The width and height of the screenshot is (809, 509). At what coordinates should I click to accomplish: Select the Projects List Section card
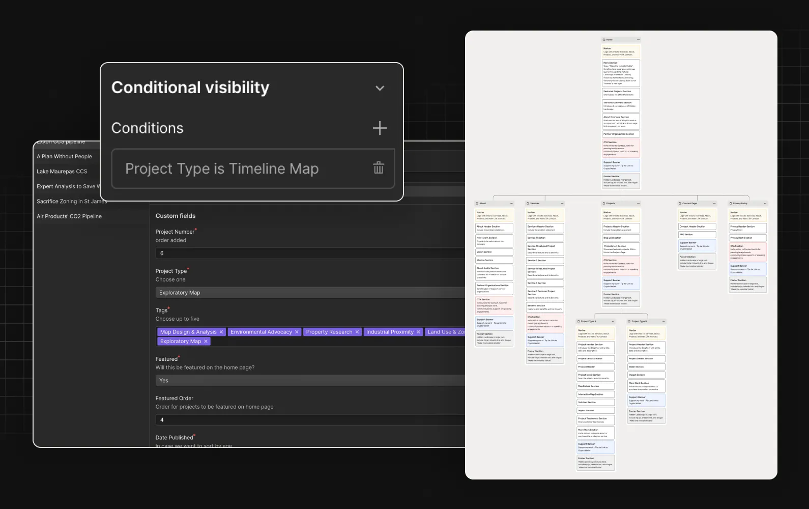pyautogui.click(x=621, y=249)
